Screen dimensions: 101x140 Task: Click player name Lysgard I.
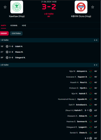tap(83, 127)
